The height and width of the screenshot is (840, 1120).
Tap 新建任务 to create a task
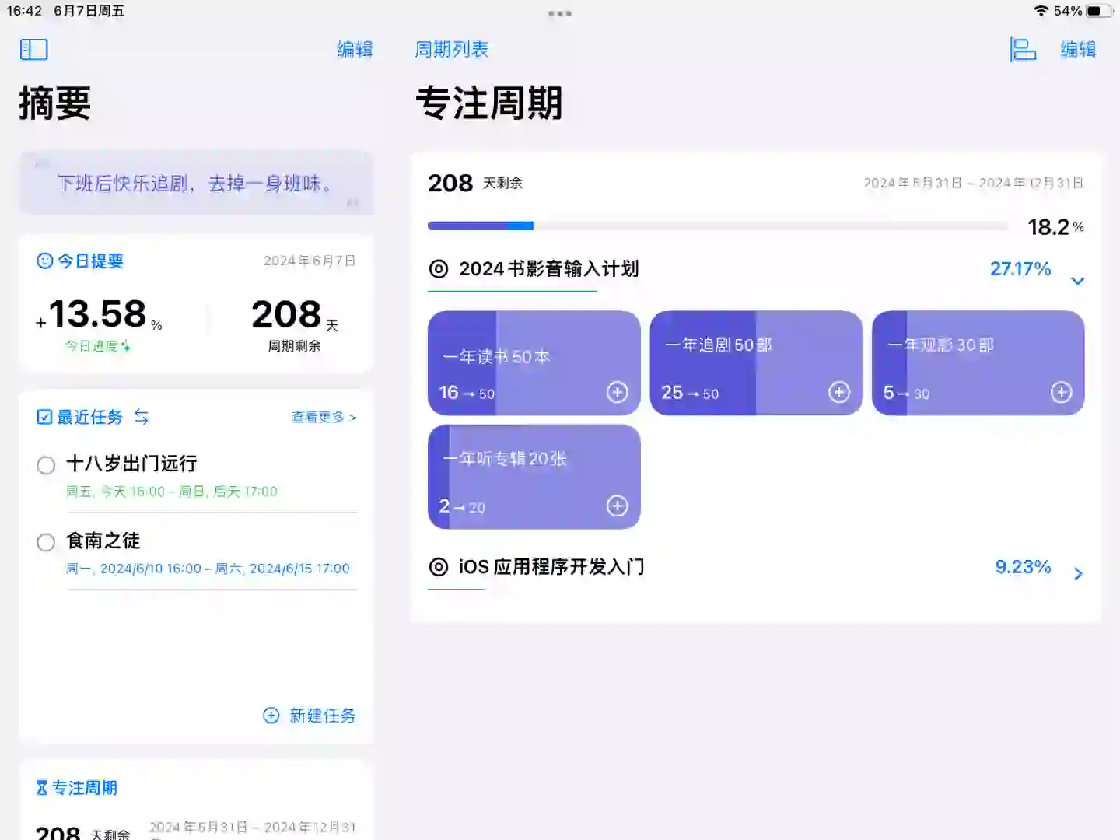coord(311,716)
